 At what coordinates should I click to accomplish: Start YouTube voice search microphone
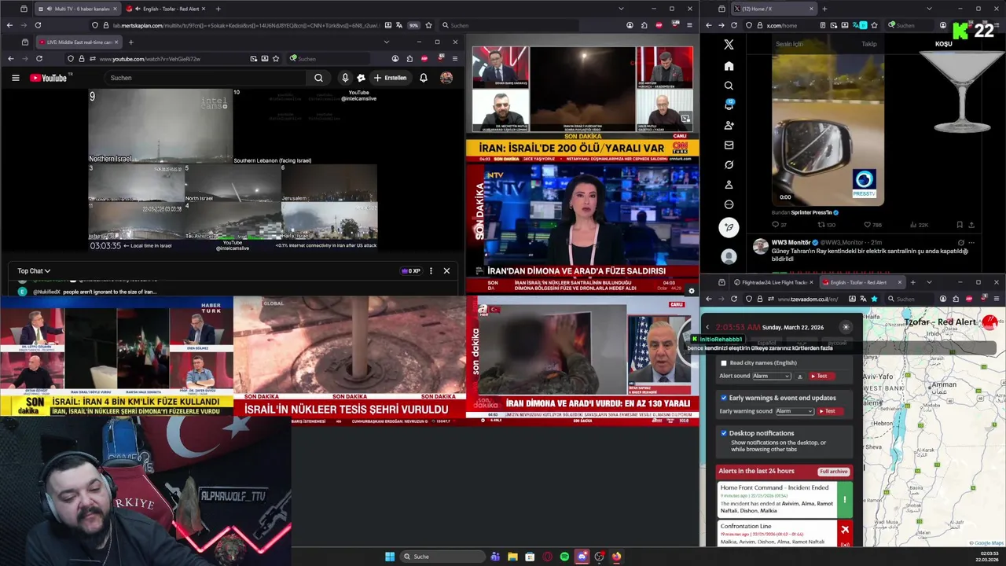(344, 78)
